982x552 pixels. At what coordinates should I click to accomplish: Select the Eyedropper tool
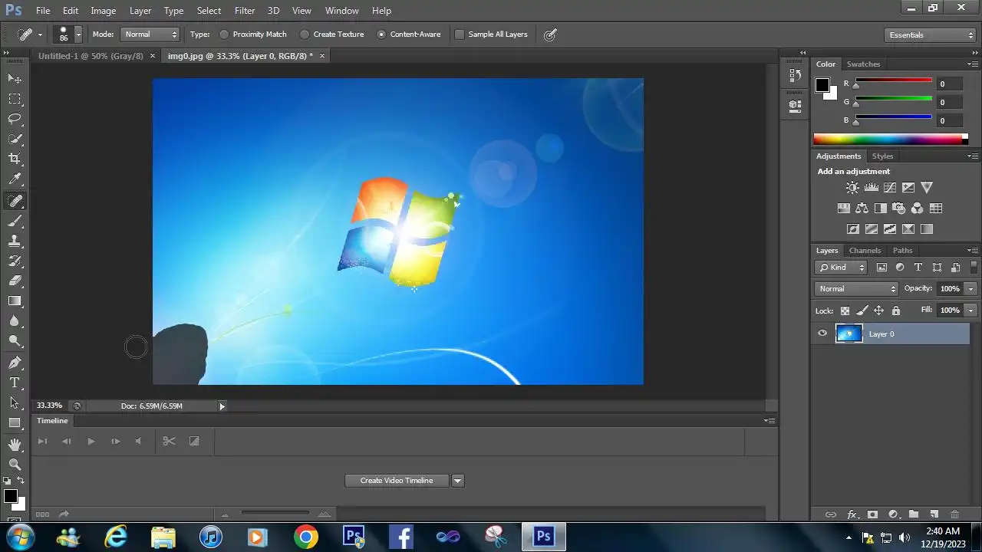(15, 179)
